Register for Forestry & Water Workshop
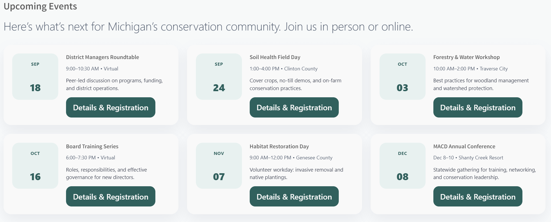Viewport: 551px width, 222px height. pos(477,108)
